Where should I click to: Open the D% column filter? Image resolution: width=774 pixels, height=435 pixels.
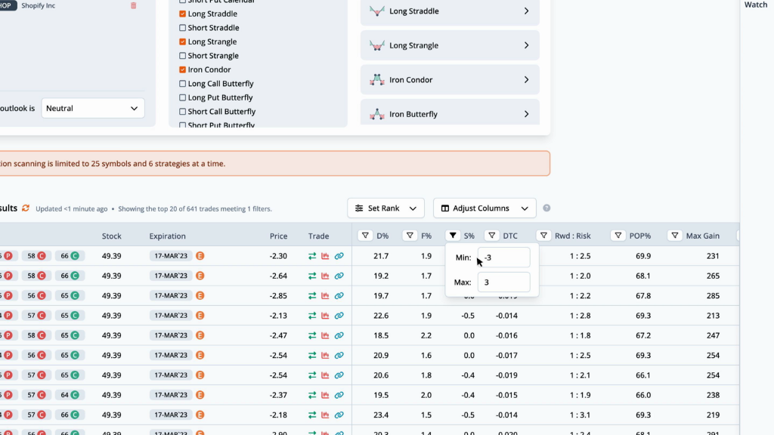click(365, 236)
